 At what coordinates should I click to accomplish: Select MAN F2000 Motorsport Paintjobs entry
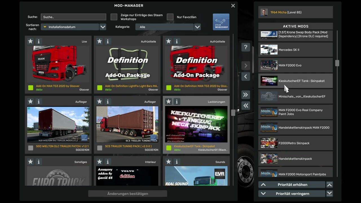[296, 172]
